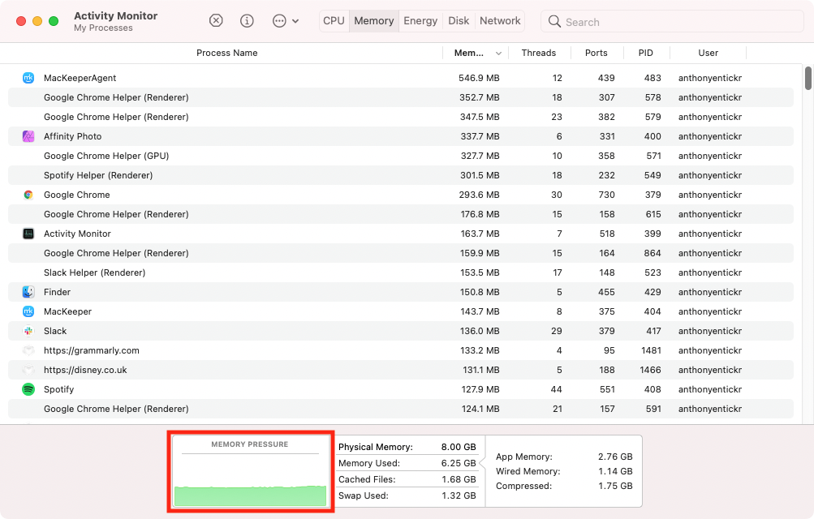Click the Cached Files 1.68 GB value

(x=459, y=479)
